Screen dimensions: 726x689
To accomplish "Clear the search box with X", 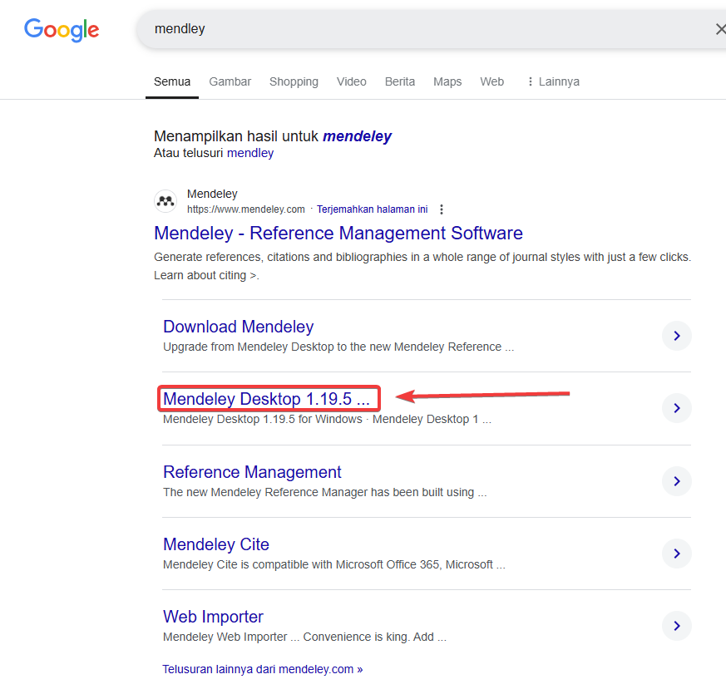I will pos(720,29).
